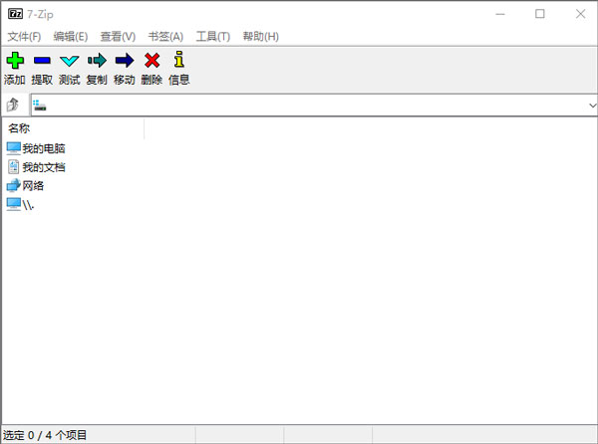Click the 7z logo in title bar
Image resolution: width=598 pixels, height=444 pixels.
tap(15, 14)
